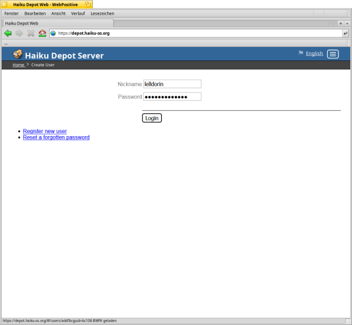This screenshot has width=352, height=325.
Task: Open the hamburger menu in Depot header
Action: [333, 54]
